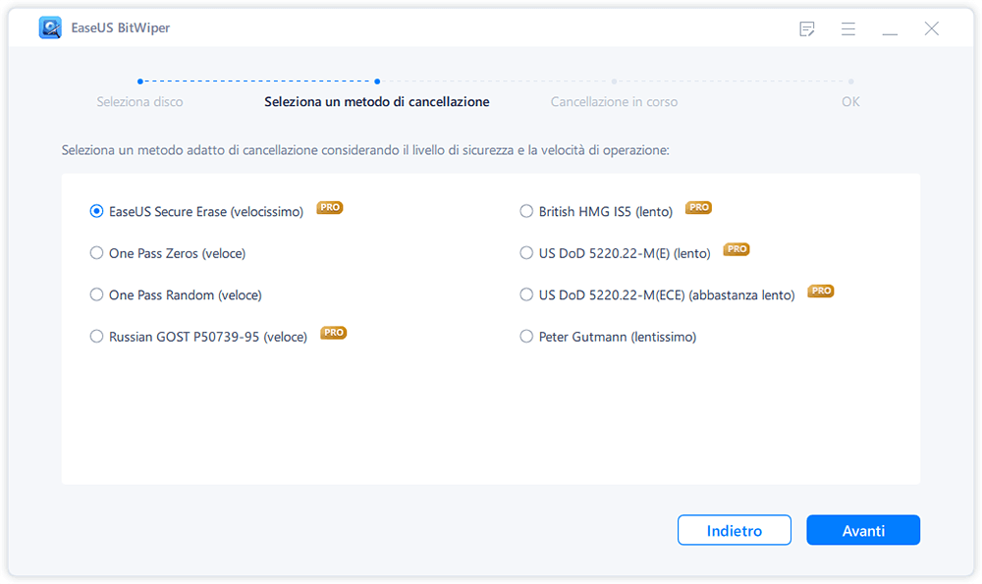Click PRO badge next to US DoD 5220.22-M(ECE)

pos(820,291)
